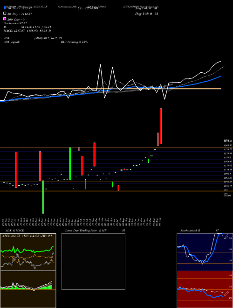The width and height of the screenshot is (233, 308).
Task: Click the 1065.33 price axis label
Action: (x=228, y=178)
